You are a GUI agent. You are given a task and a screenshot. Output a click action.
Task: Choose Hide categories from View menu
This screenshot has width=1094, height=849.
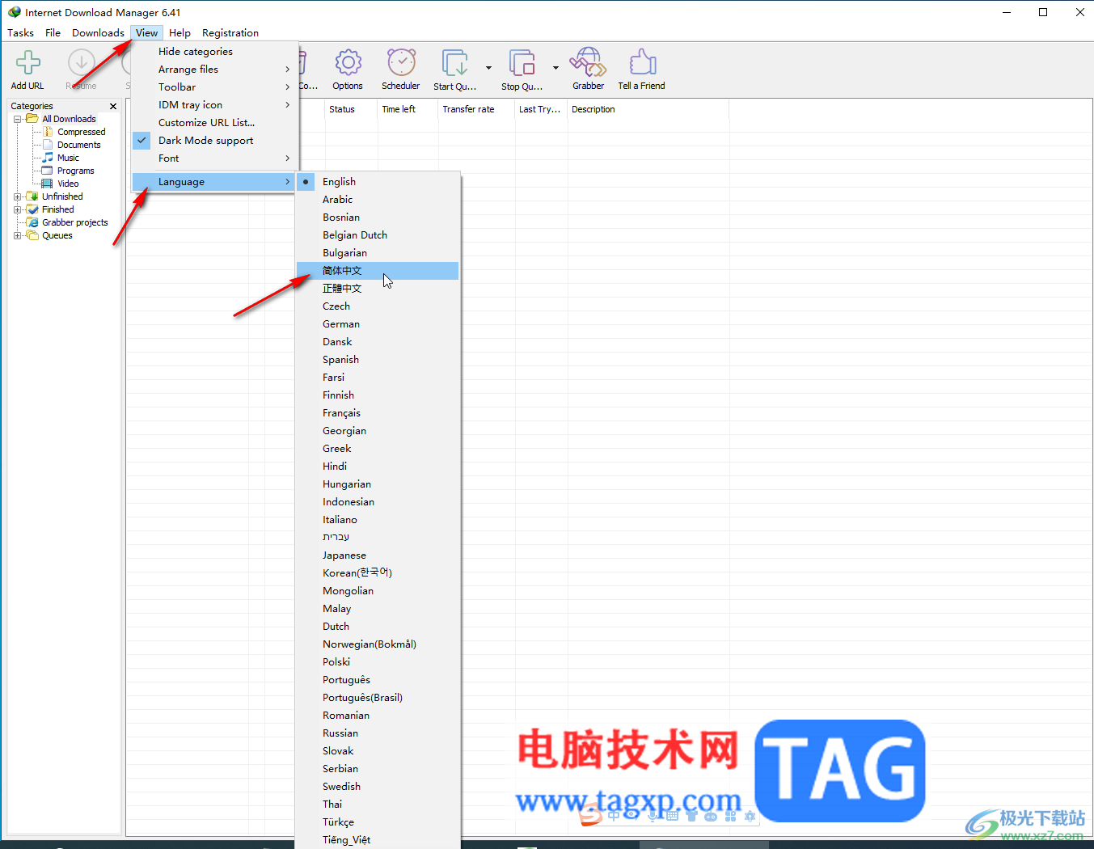pyautogui.click(x=215, y=52)
